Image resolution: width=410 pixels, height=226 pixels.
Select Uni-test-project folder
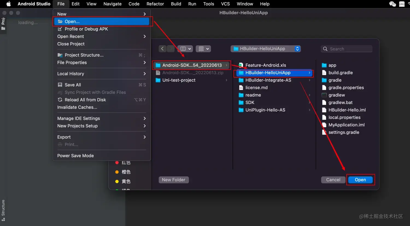(x=192, y=80)
